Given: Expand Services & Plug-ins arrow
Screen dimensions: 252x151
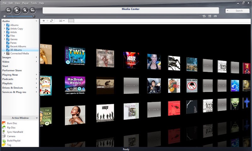Looking at the screenshot, I should click(x=37, y=92).
